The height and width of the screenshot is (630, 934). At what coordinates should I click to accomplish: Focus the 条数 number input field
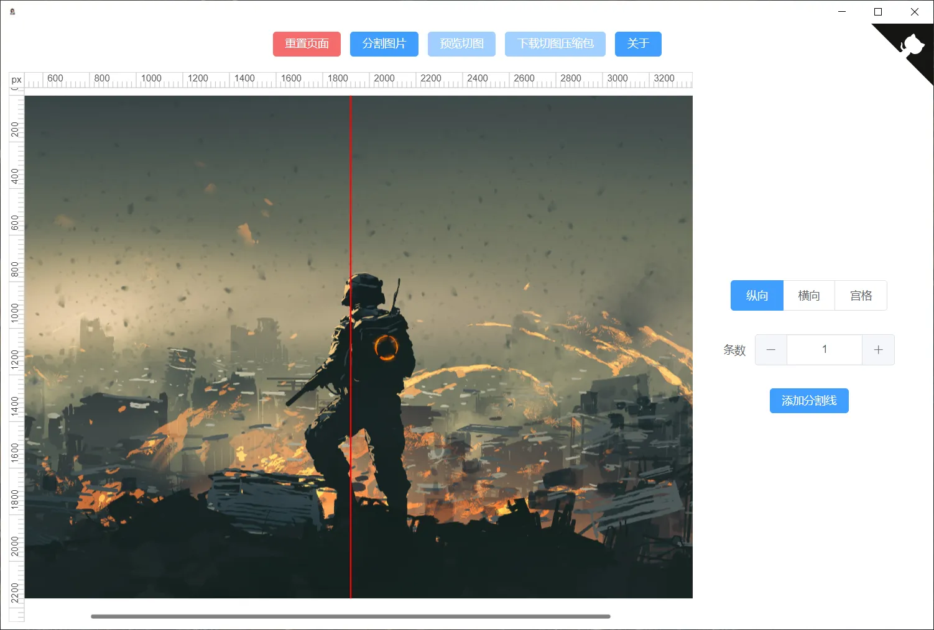click(825, 350)
